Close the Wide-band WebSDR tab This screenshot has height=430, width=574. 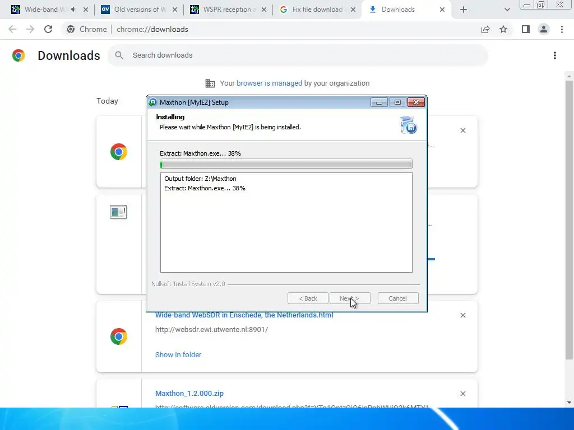click(86, 10)
